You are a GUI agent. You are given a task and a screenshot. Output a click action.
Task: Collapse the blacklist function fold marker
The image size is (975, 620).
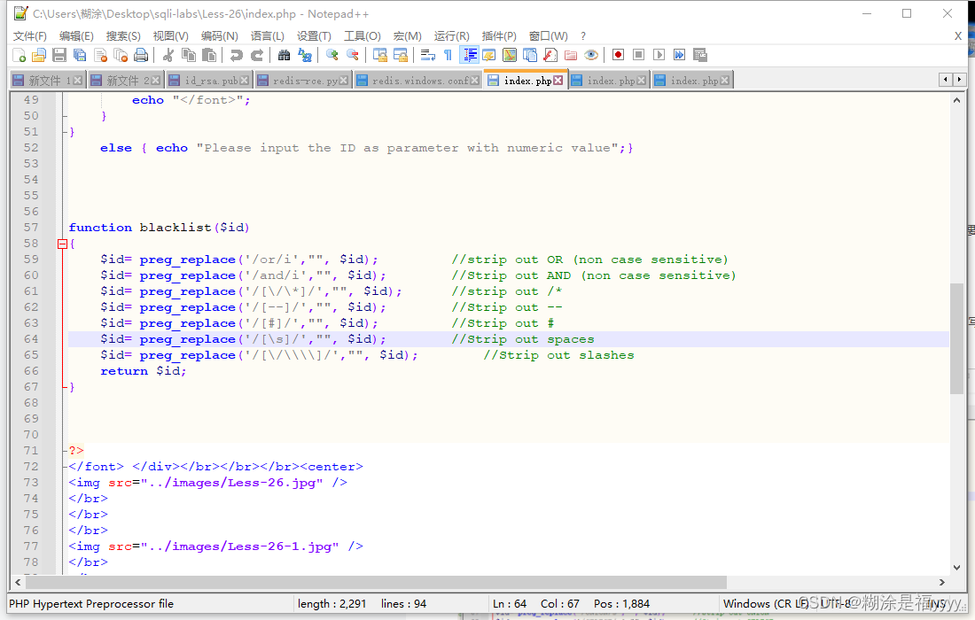(62, 244)
